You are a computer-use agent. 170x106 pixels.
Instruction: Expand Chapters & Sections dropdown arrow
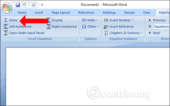(141, 33)
